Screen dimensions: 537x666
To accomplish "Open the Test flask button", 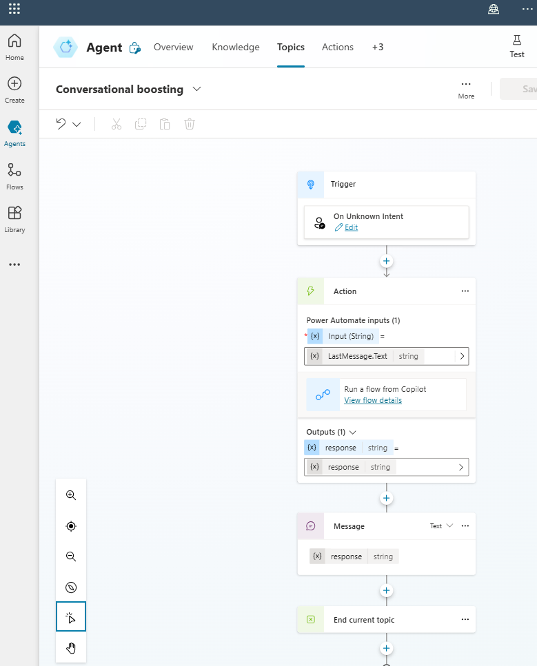I will (516, 47).
